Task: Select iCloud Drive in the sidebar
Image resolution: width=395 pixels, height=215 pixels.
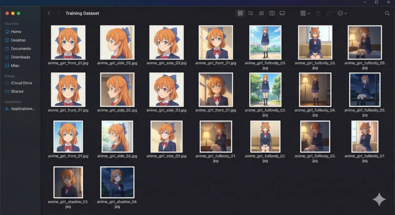Action: [22, 83]
